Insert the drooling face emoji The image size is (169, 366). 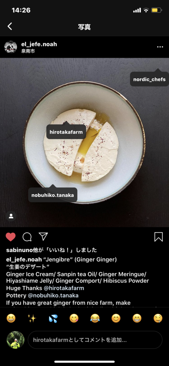coord(158,318)
